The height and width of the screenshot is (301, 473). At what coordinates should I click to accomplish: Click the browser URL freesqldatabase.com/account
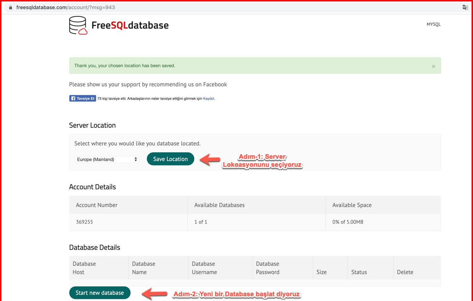tap(66, 7)
